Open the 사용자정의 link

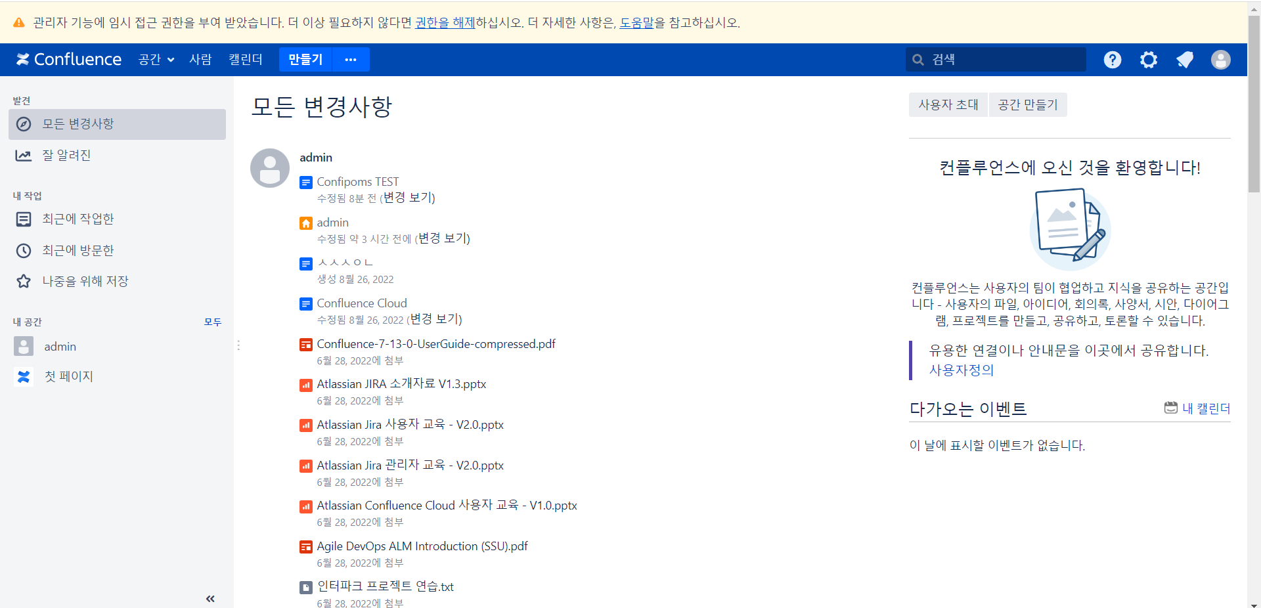[x=962, y=370]
